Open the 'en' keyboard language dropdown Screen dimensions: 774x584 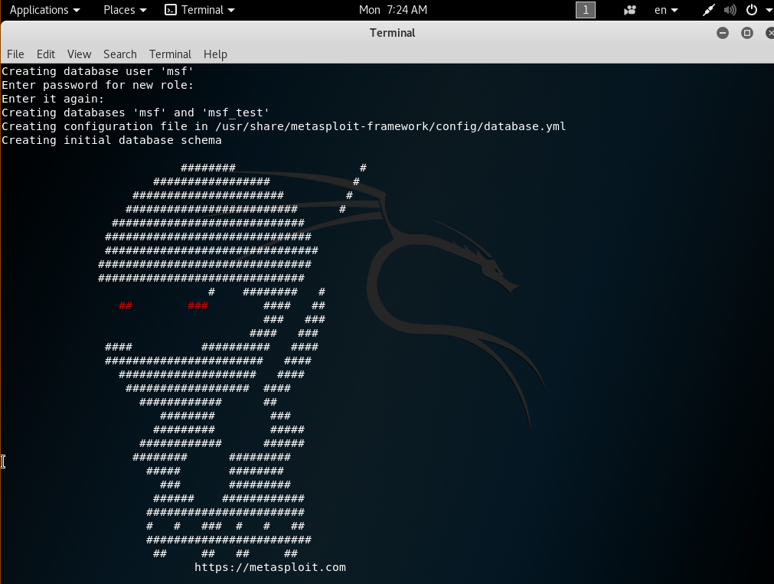[x=665, y=10]
